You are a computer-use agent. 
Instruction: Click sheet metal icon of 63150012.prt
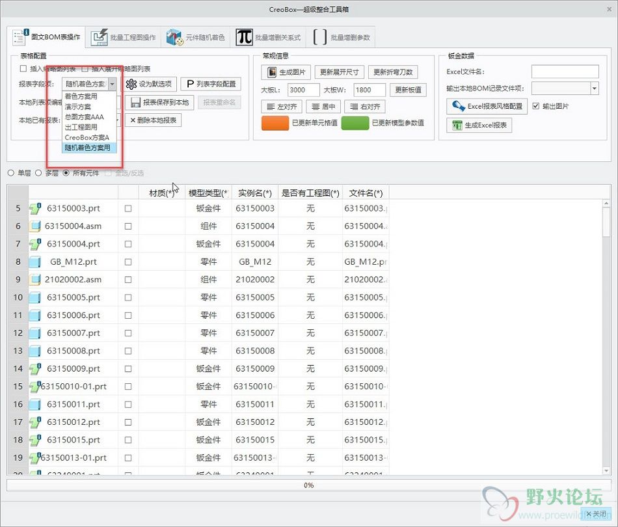(x=35, y=422)
